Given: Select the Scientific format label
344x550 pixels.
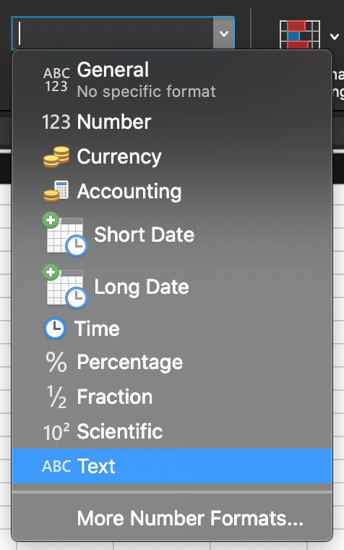Looking at the screenshot, I should tap(120, 431).
